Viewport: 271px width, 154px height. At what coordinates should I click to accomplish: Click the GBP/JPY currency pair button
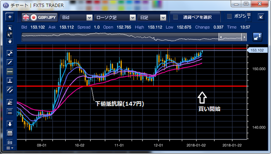pos(40,17)
